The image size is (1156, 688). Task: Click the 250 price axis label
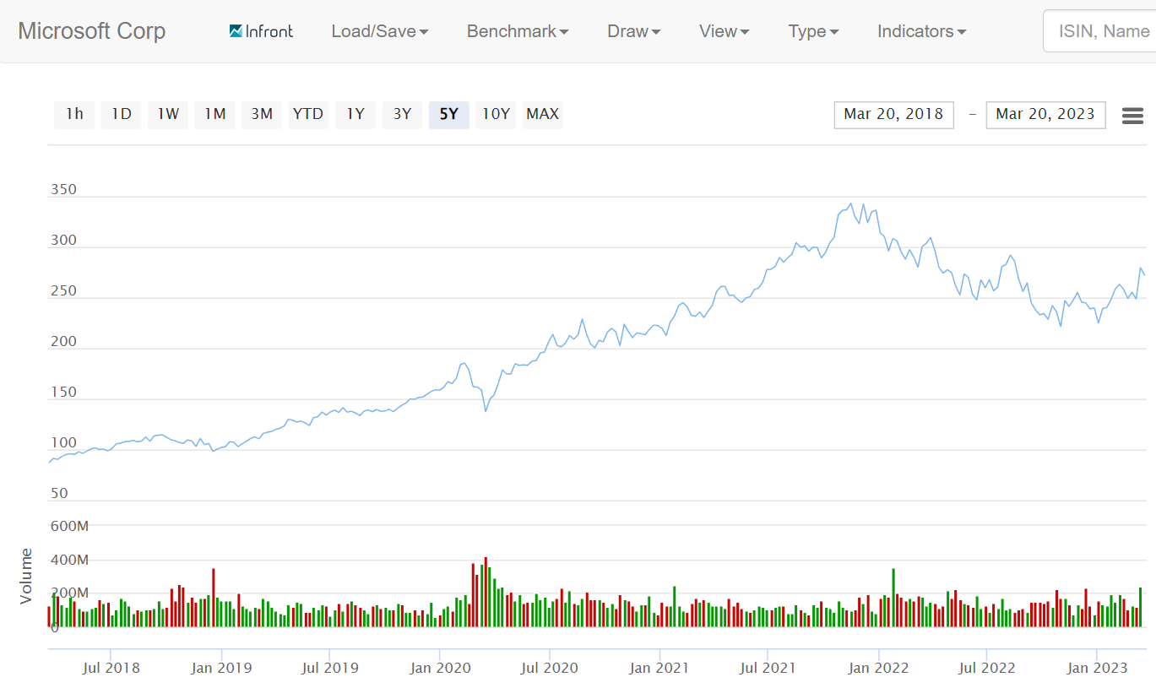pos(63,290)
